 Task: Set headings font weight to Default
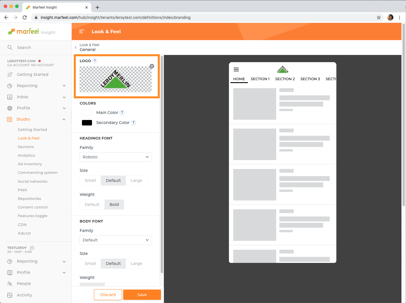[x=92, y=204]
